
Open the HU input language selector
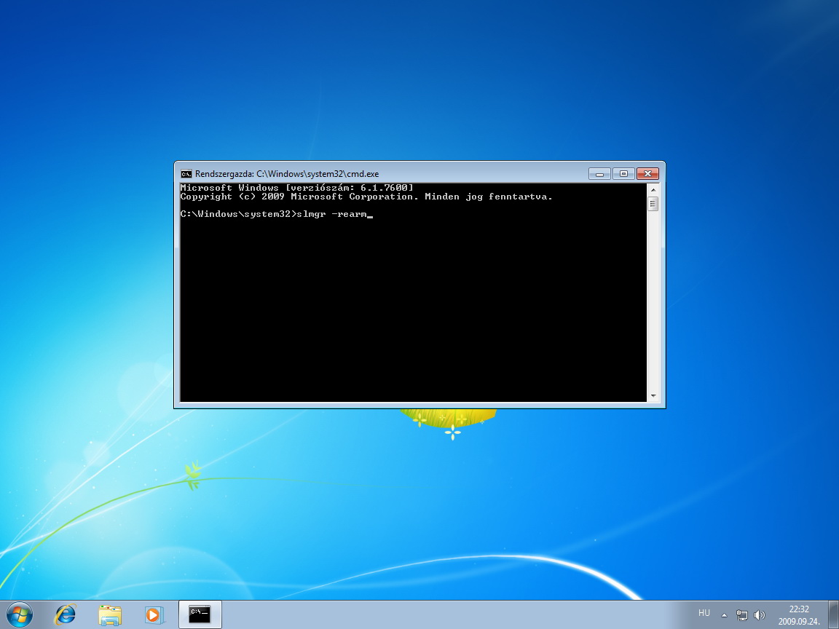704,614
